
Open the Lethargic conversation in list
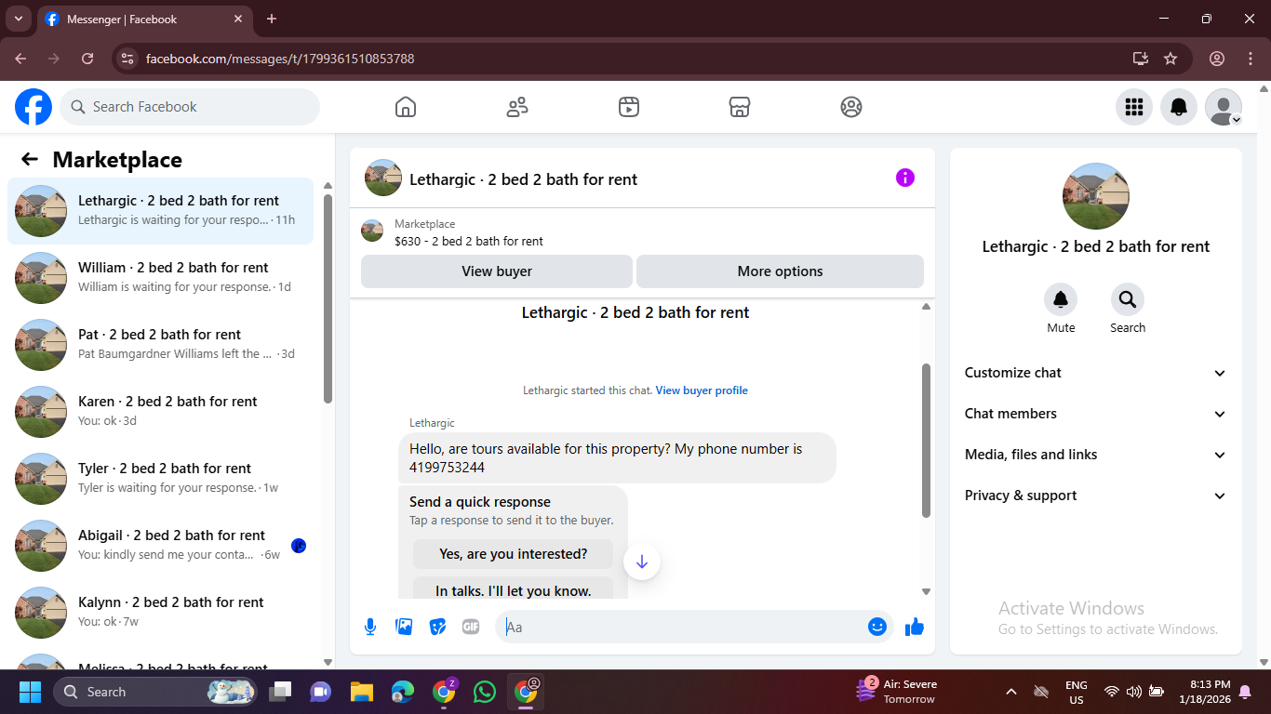click(x=160, y=211)
